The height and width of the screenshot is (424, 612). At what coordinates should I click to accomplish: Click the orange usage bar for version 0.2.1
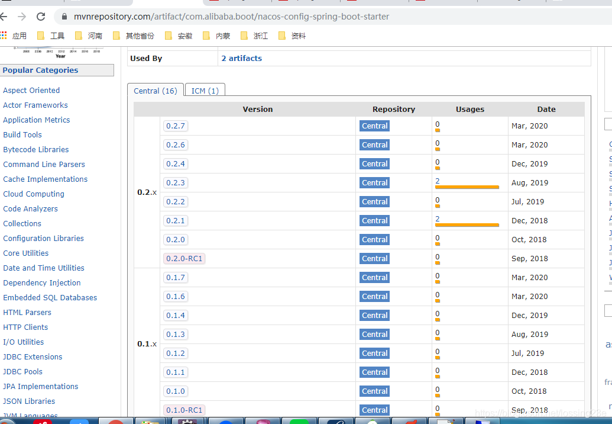click(x=467, y=224)
